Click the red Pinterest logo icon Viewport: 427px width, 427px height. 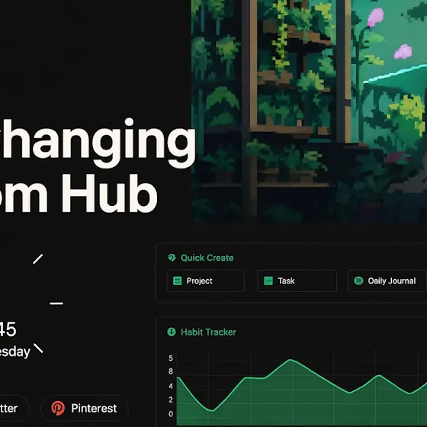click(x=58, y=408)
